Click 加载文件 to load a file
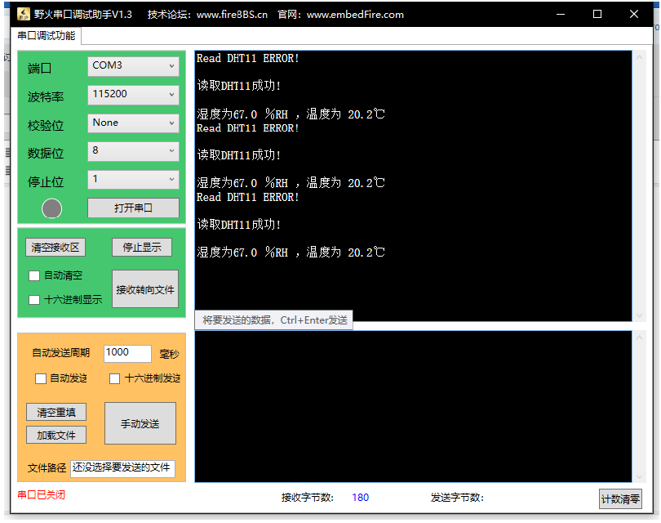661x523 pixels. (x=55, y=435)
